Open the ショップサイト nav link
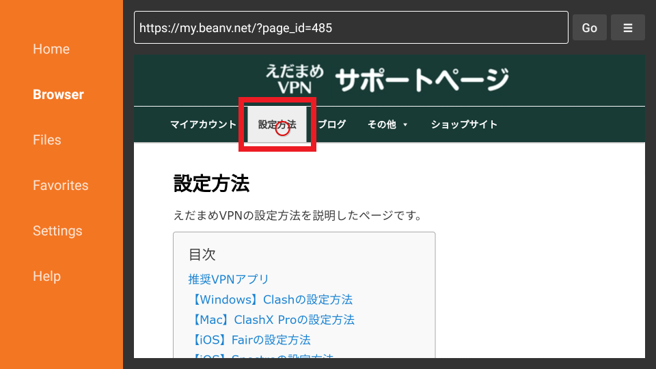The image size is (656, 369). coord(464,124)
